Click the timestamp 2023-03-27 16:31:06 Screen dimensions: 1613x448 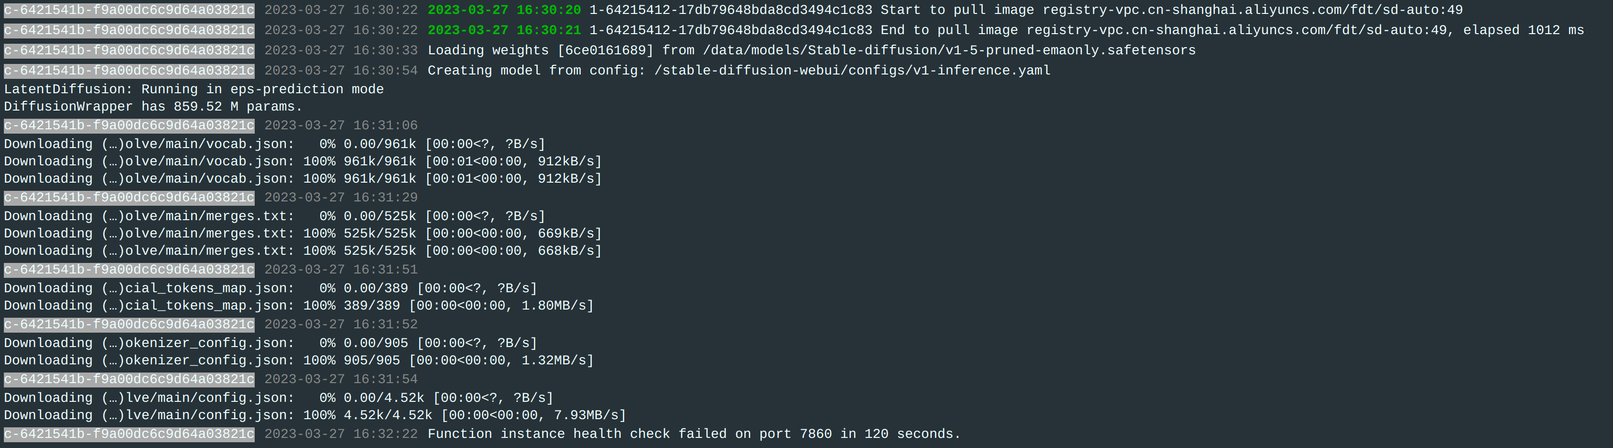(x=340, y=125)
